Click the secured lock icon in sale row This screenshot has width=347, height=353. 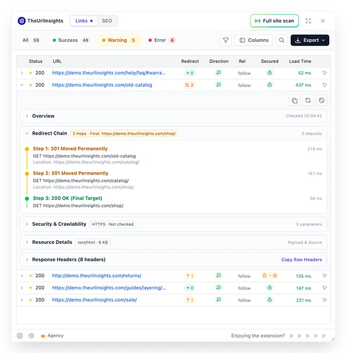[x=269, y=300]
